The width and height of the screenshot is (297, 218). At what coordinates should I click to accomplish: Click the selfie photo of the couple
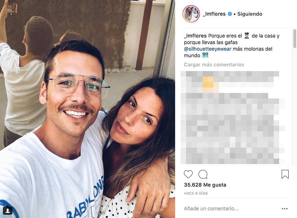point(88,109)
